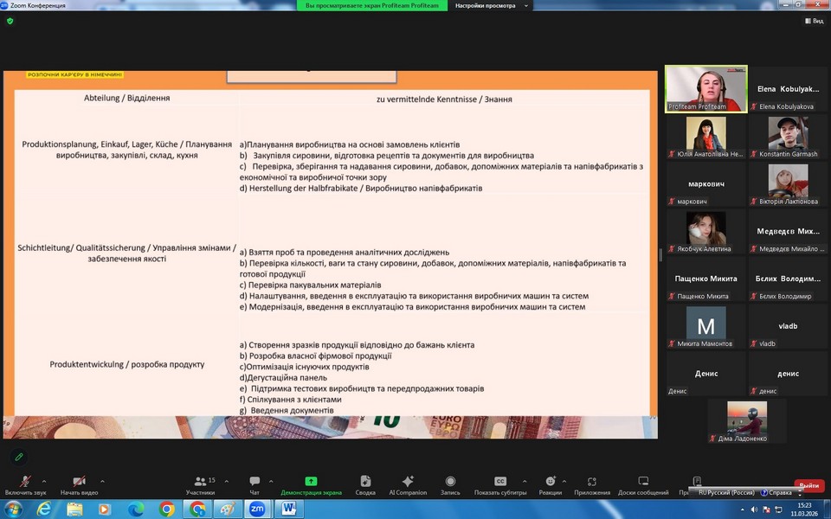Toggle Показать субтитры captions
The image size is (831, 519).
point(500,484)
